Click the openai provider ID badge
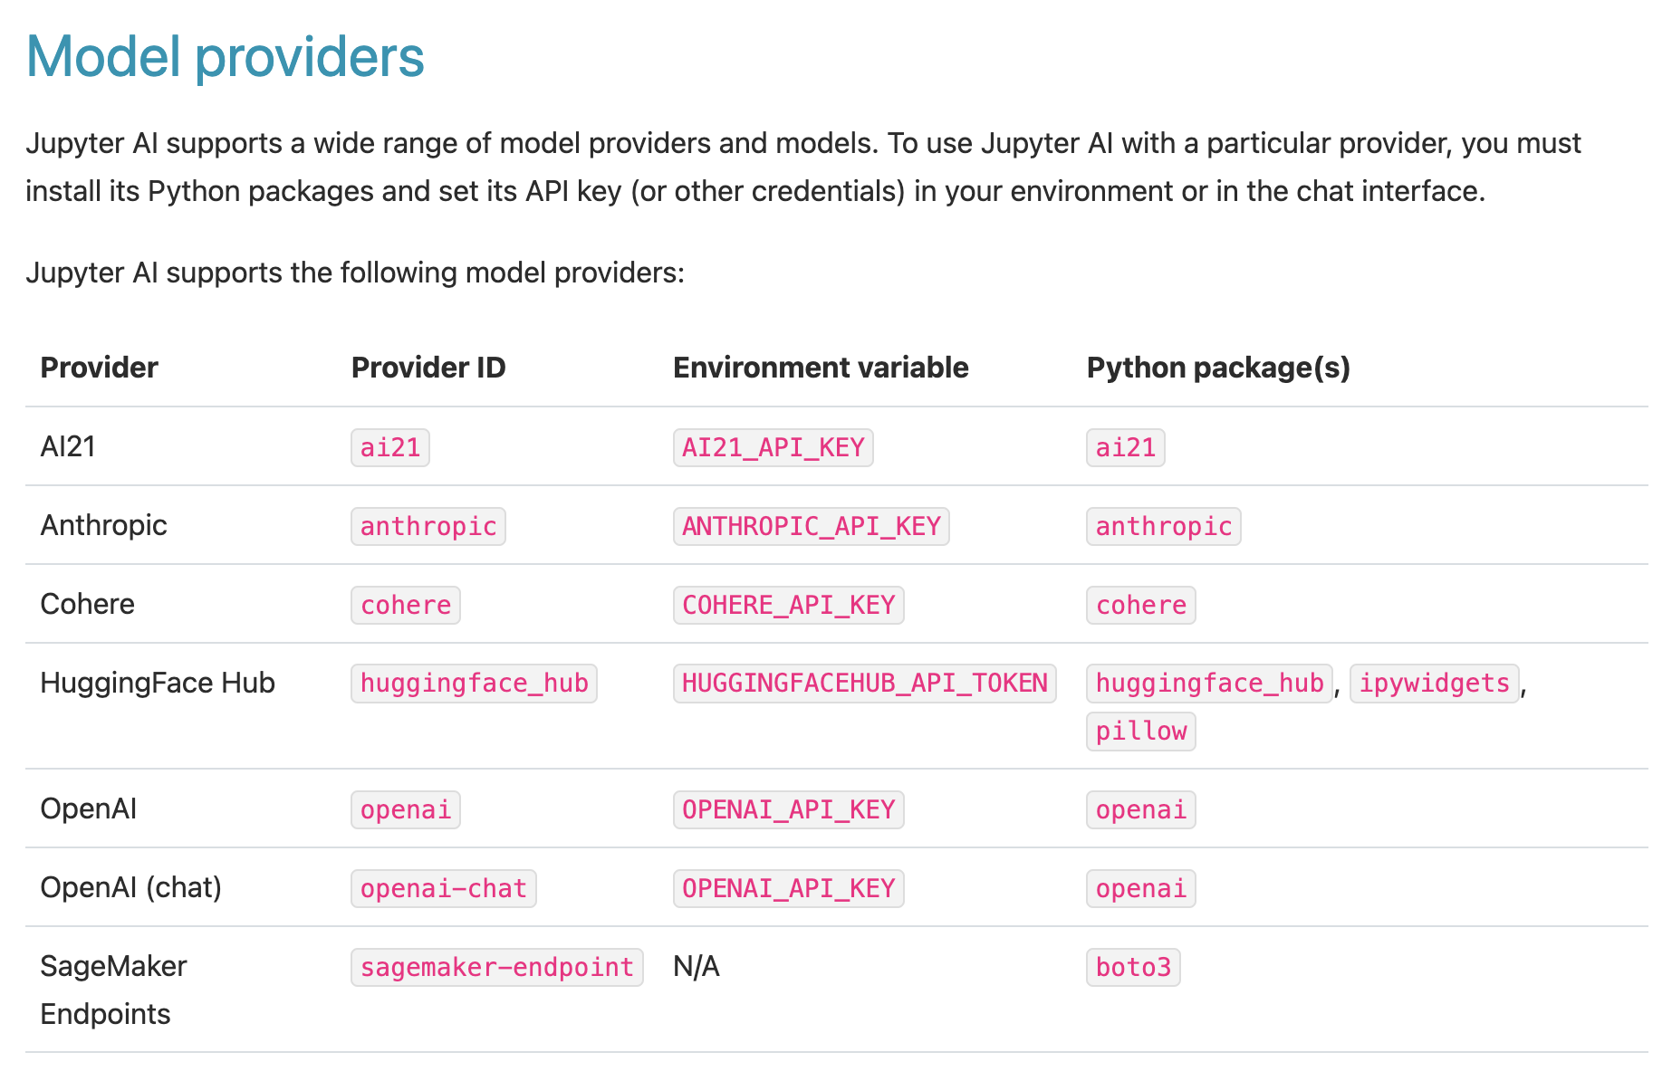The width and height of the screenshot is (1672, 1081). (x=405, y=808)
